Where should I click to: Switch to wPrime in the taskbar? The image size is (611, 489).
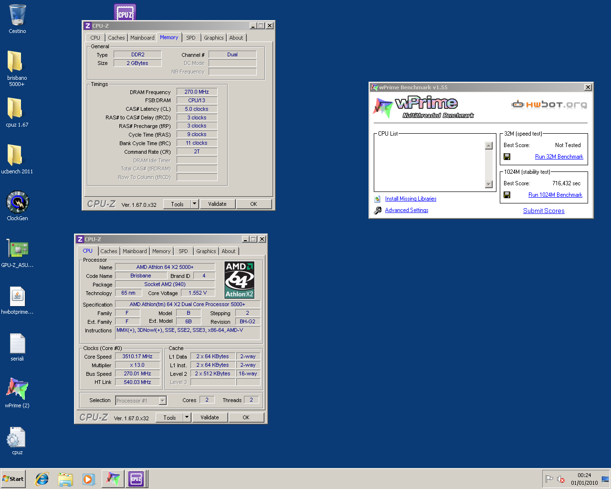pyautogui.click(x=113, y=478)
